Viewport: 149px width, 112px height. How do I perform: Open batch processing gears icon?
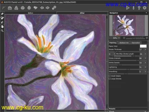(x=54, y=8)
